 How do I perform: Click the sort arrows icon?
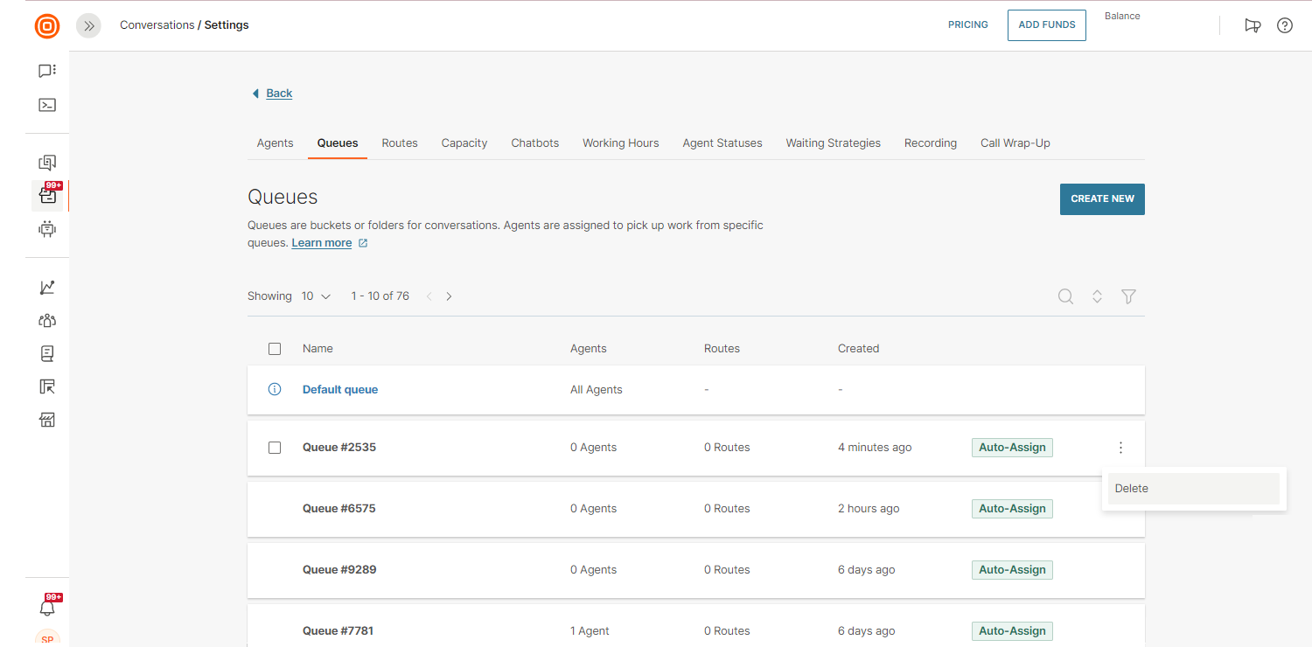pyautogui.click(x=1097, y=296)
